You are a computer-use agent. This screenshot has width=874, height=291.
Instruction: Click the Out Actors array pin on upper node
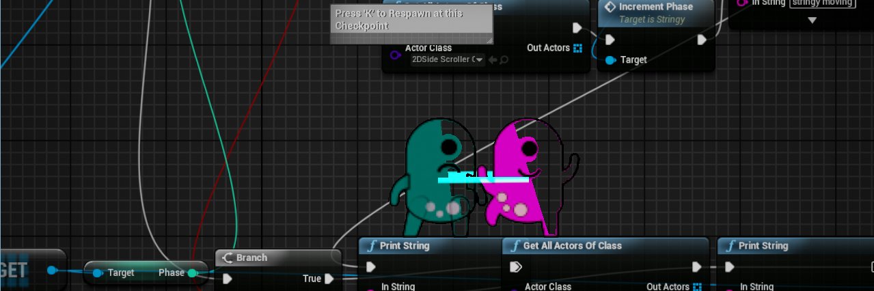(x=577, y=48)
